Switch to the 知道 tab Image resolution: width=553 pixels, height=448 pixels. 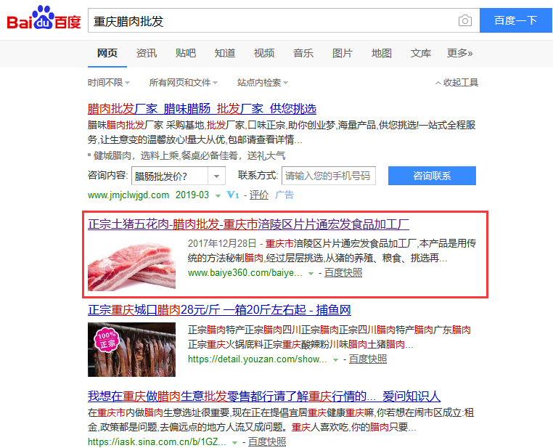pos(225,53)
